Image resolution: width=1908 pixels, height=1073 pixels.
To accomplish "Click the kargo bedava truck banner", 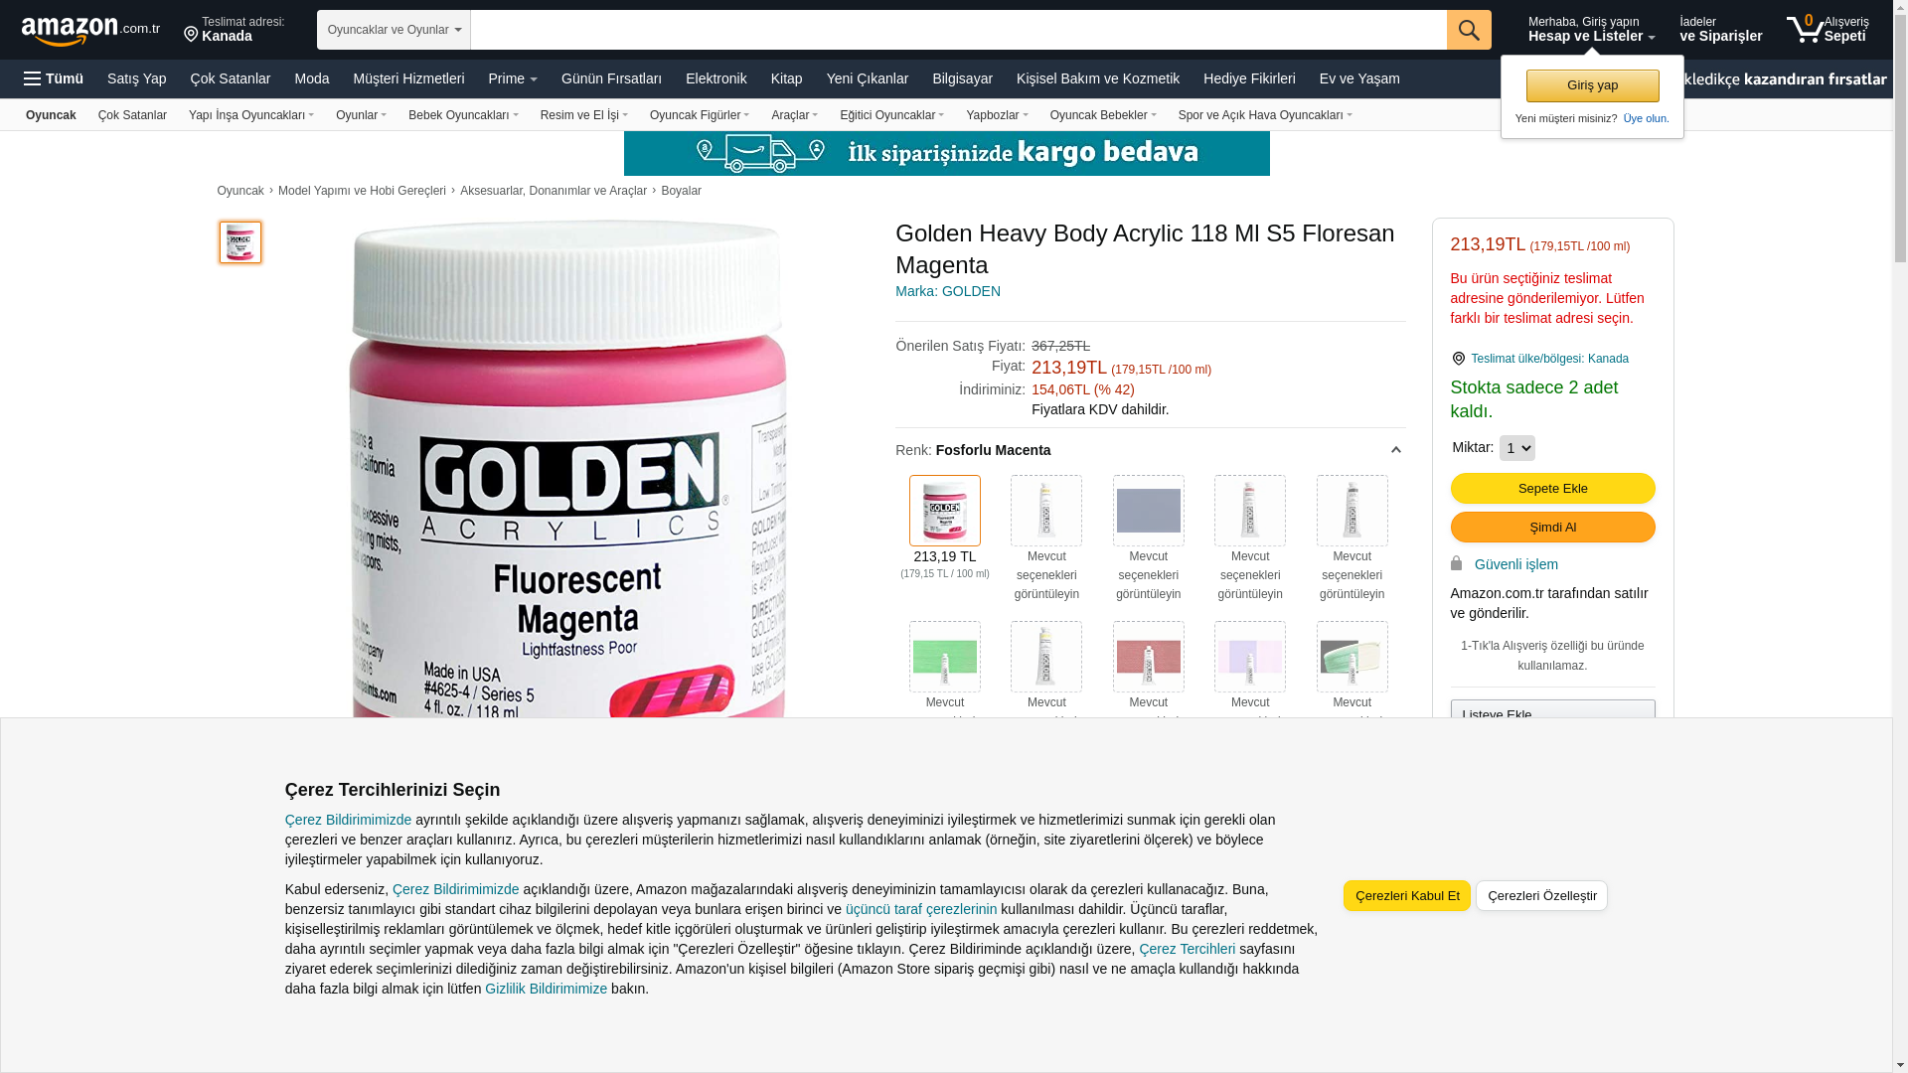I will coord(946,153).
